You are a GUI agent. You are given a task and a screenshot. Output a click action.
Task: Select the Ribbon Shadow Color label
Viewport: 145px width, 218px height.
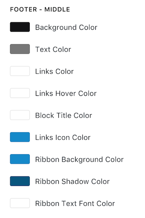coord(72,181)
